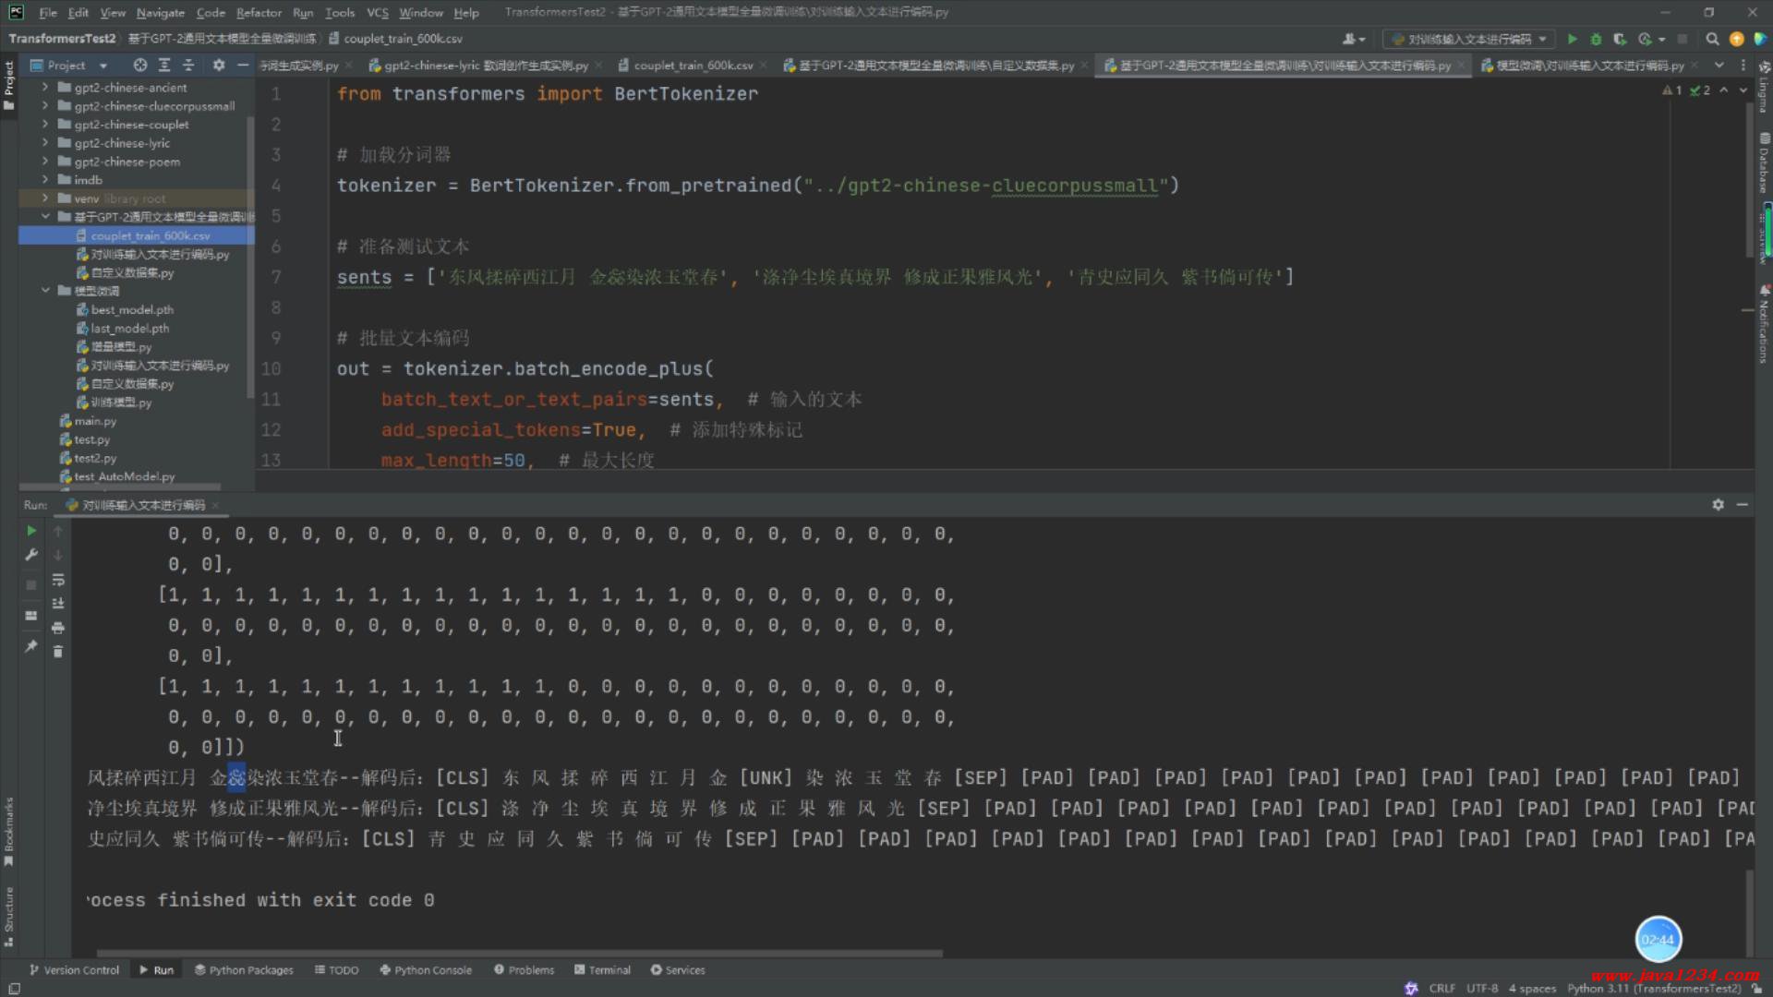This screenshot has height=997, width=1773.
Task: Clear run output with trash icon
Action: (x=58, y=652)
